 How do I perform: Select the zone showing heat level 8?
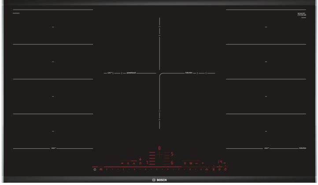[x=160, y=148]
